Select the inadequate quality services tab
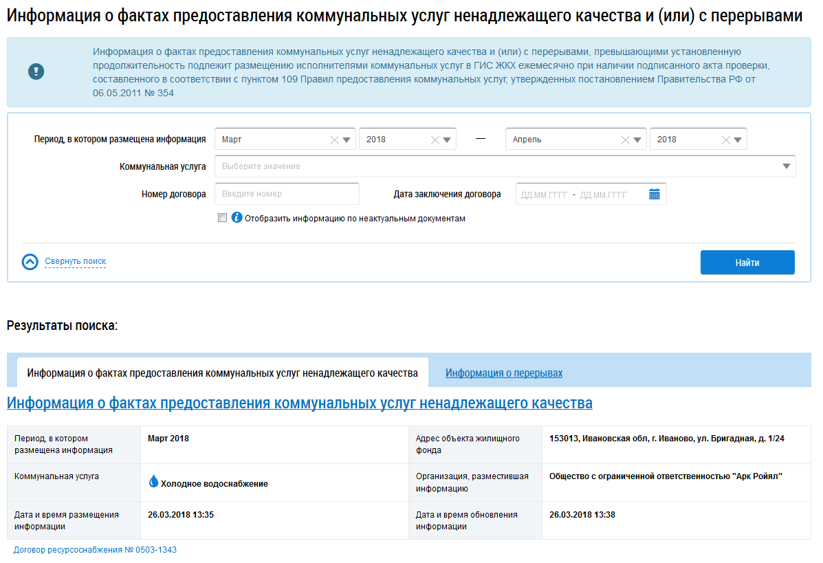 click(222, 373)
